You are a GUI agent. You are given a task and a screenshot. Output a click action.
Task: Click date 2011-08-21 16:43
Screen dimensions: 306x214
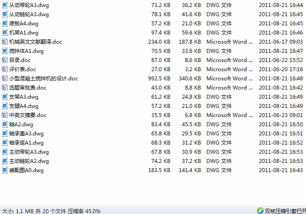pos(281,170)
